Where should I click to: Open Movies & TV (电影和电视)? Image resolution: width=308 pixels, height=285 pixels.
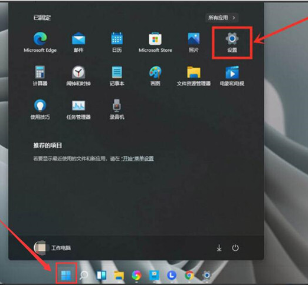pos(232,76)
